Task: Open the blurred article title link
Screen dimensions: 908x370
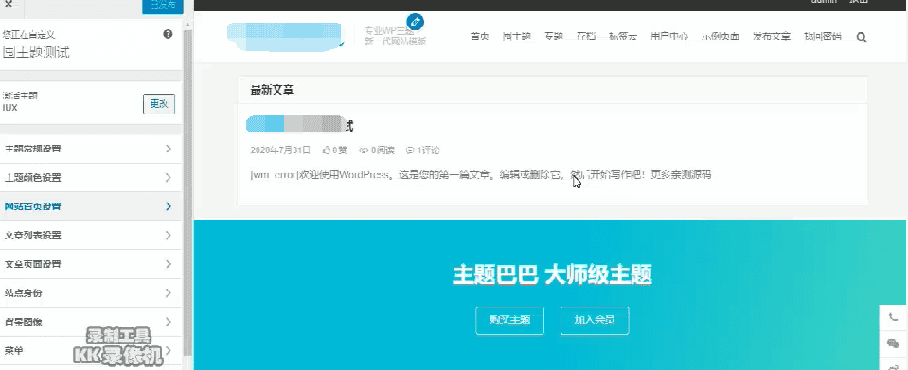Action: [300, 125]
